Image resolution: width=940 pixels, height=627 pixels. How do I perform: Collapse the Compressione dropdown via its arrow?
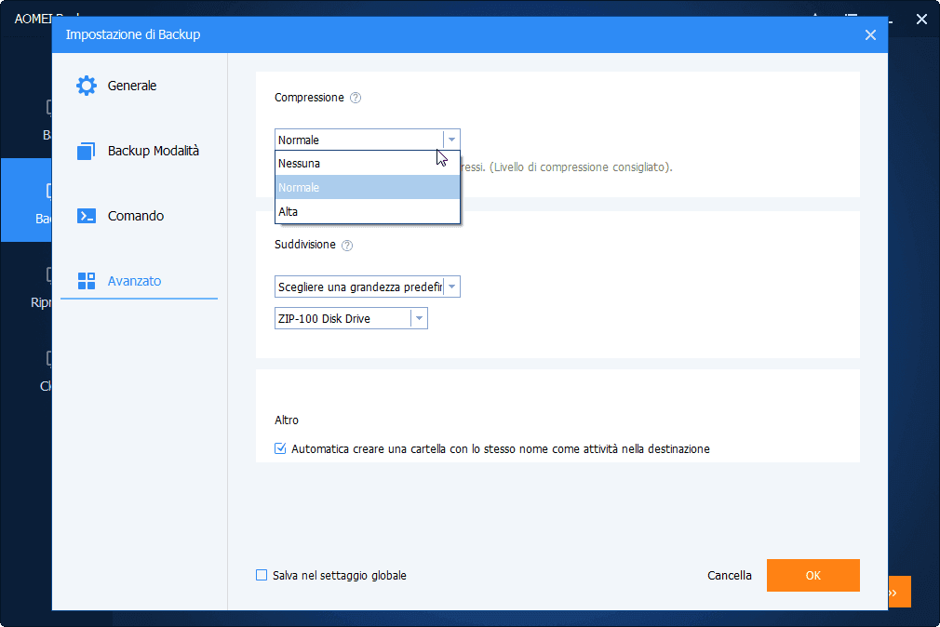(452, 140)
